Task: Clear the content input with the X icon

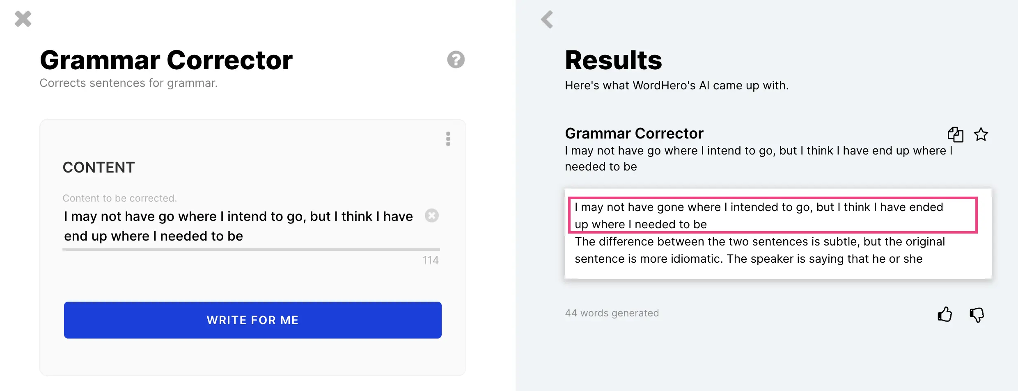Action: coord(431,216)
